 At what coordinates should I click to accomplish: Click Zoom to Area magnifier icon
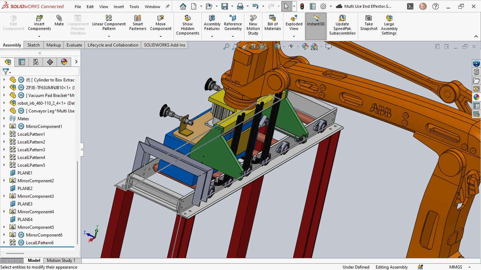point(236,46)
